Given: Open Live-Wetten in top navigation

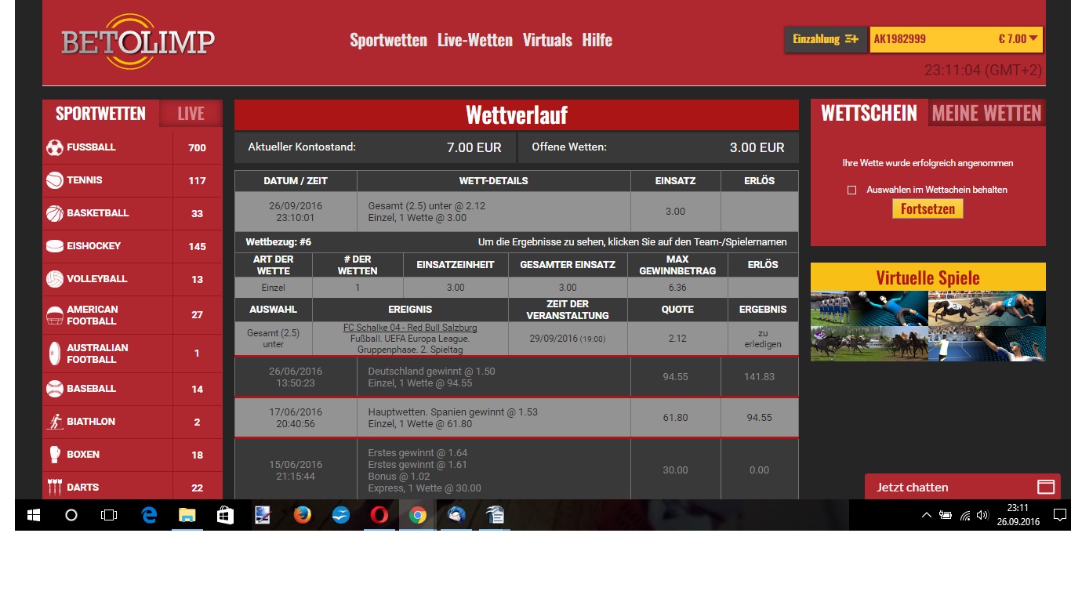Looking at the screenshot, I should 475,40.
